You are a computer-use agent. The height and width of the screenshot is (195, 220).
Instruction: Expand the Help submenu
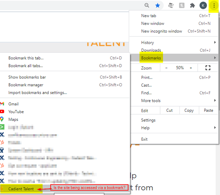174,128
